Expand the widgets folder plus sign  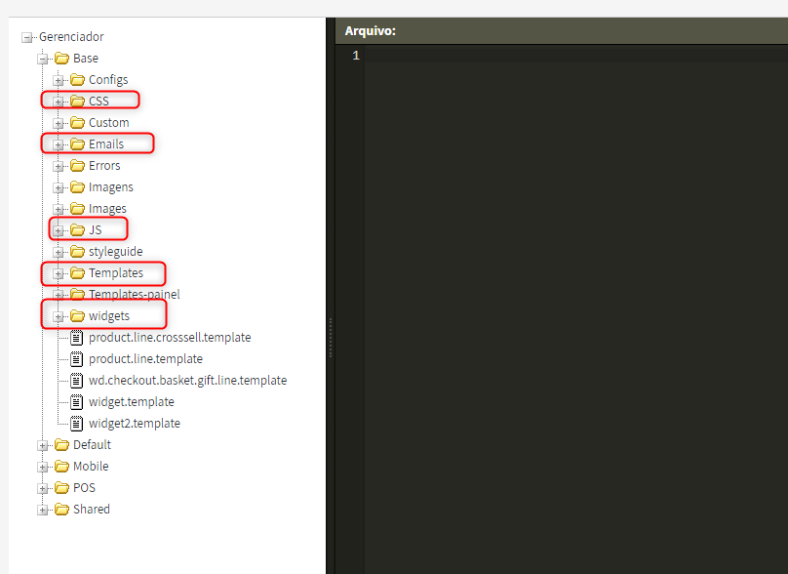(x=59, y=317)
